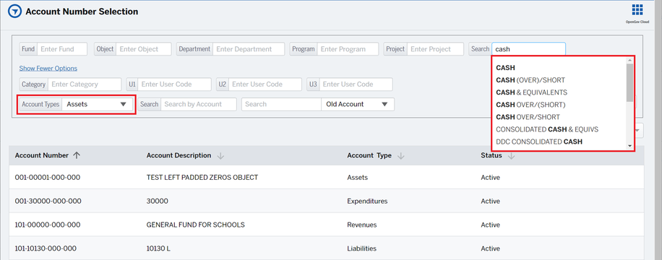Click into the Object input field
662x260 pixels.
144,49
